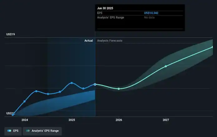
Task: Click the US$19 y-axis label
Action: [x=11, y=34]
